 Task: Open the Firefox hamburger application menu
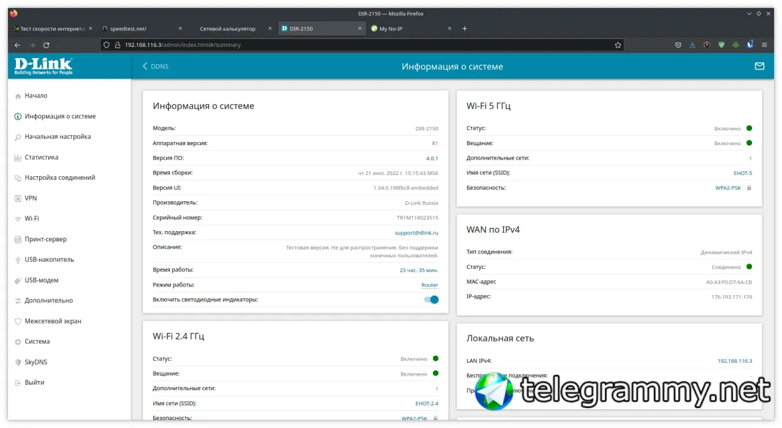pyautogui.click(x=766, y=45)
